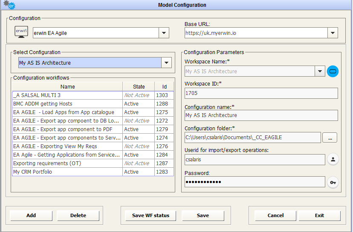Click the key icon beside Password
This screenshot has height=232, width=353.
(333, 182)
